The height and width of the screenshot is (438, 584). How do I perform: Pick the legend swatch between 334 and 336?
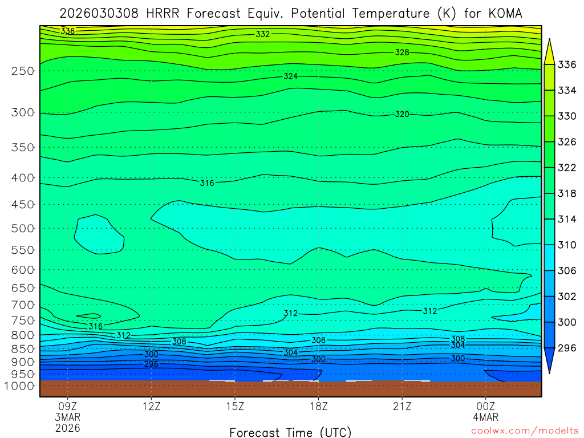[549, 78]
